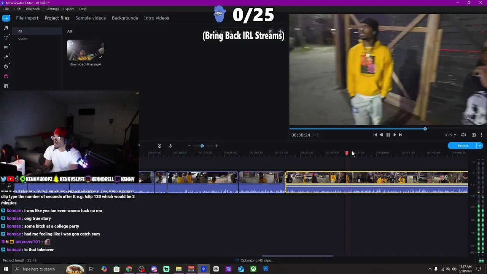Step forward one frame in preview

(x=394, y=135)
